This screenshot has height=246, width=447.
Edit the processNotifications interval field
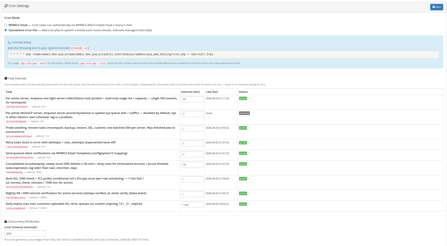192,154
